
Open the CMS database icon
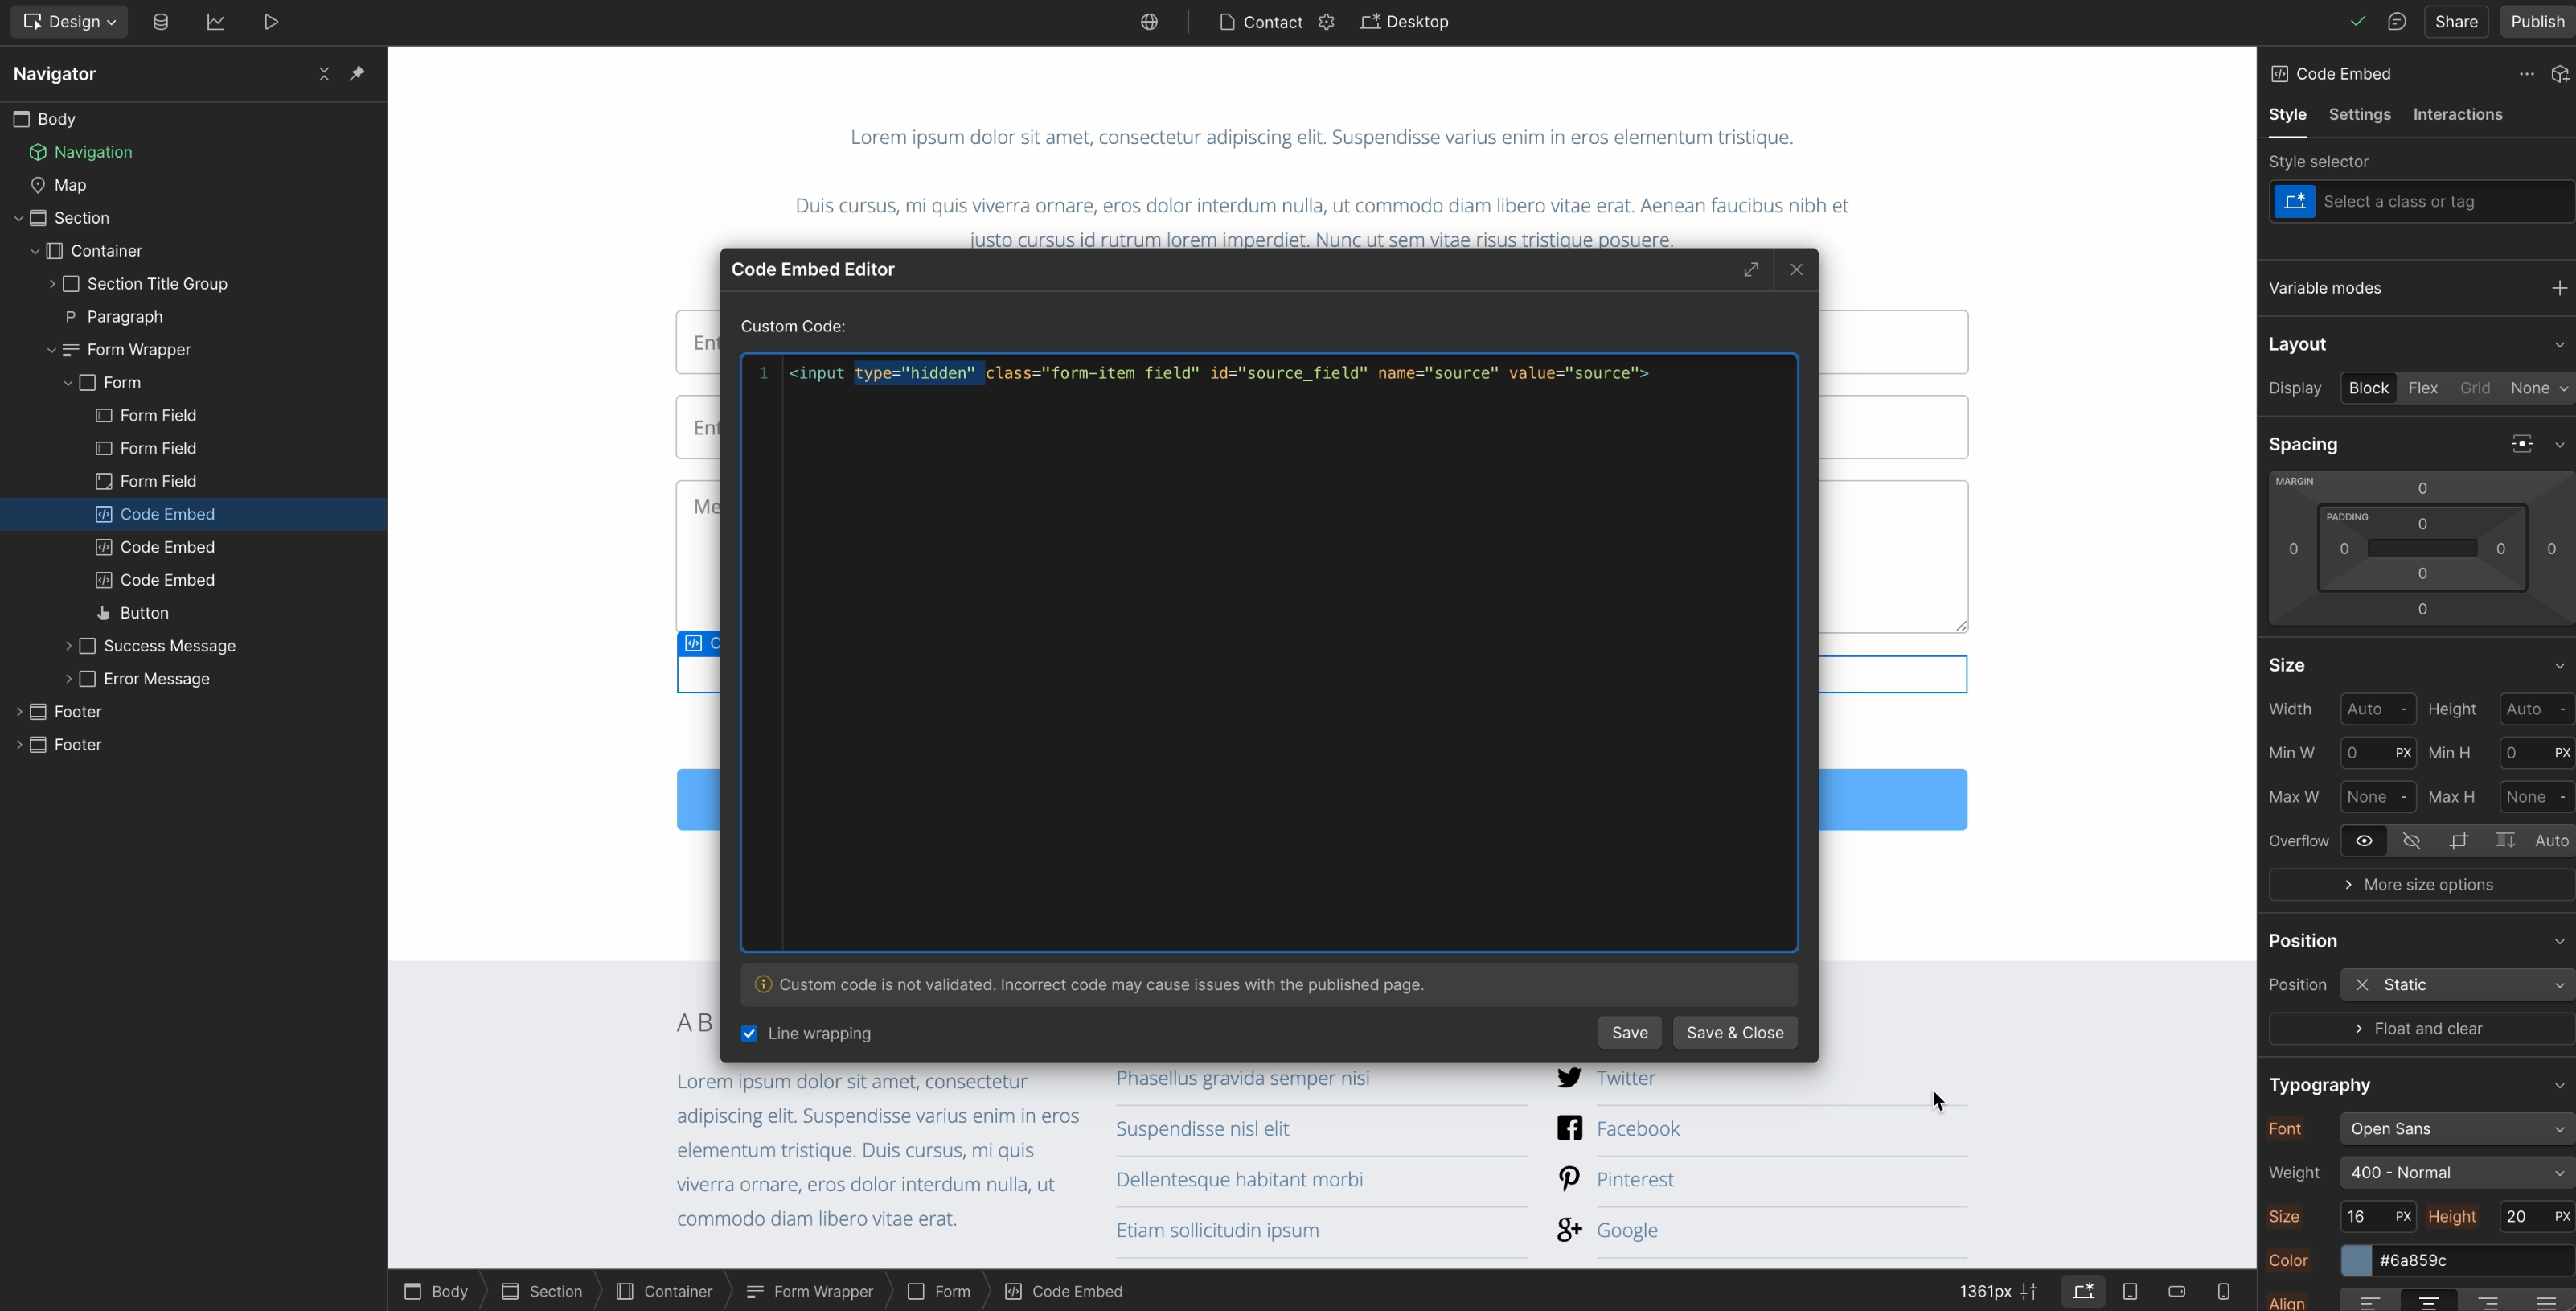[160, 21]
